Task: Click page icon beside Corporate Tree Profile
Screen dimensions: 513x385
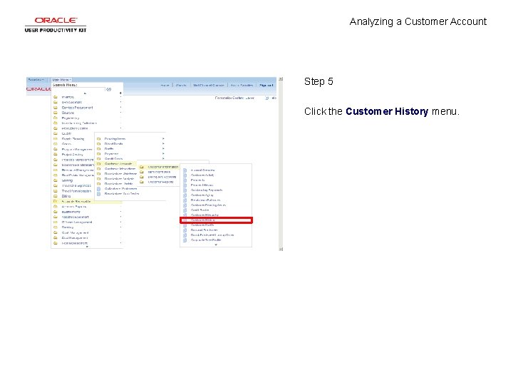Action: [185, 240]
